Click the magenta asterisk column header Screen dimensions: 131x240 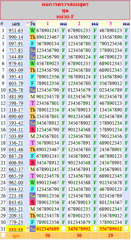coord(28,24)
